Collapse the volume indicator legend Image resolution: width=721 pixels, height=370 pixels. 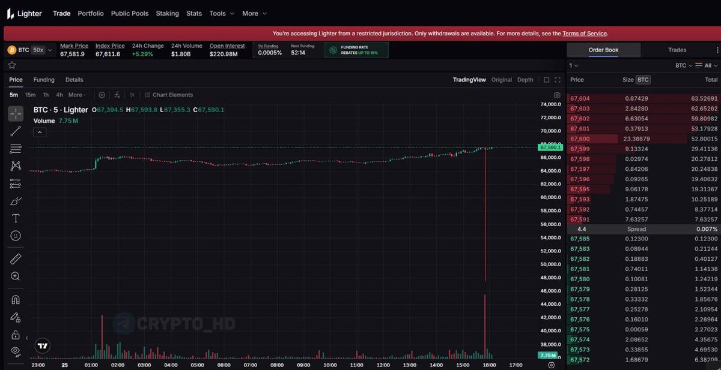[x=39, y=133]
